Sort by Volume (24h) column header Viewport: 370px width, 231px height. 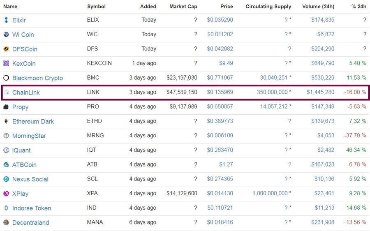[318, 6]
